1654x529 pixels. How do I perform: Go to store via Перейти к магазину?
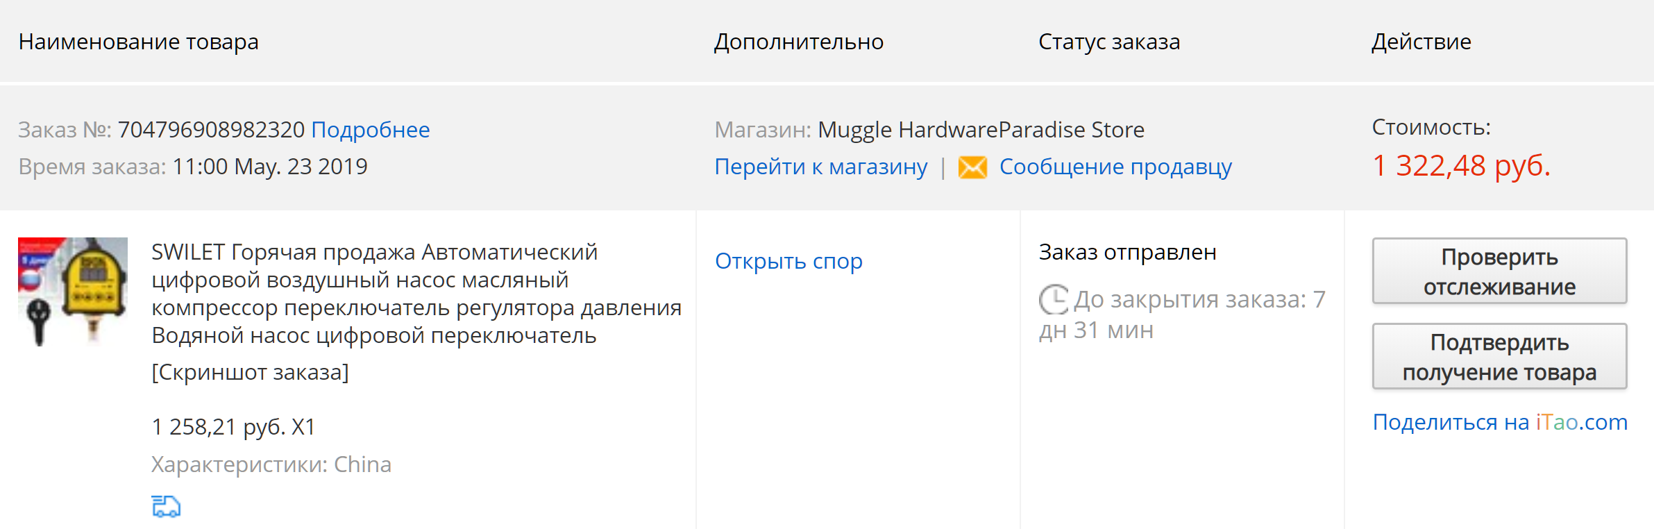click(820, 167)
